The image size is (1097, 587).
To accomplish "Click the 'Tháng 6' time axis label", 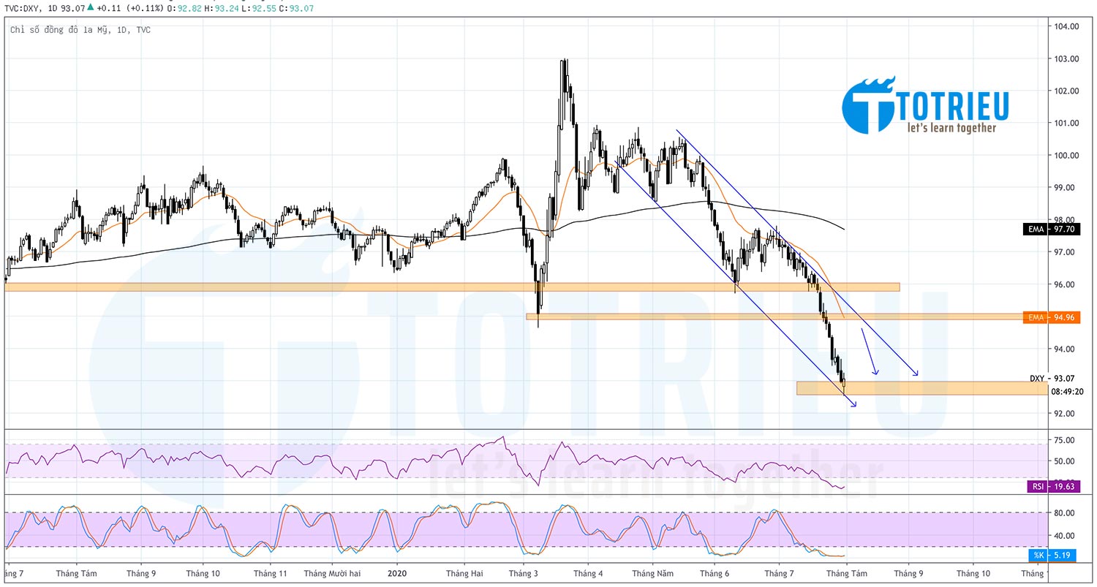I will click(x=715, y=574).
